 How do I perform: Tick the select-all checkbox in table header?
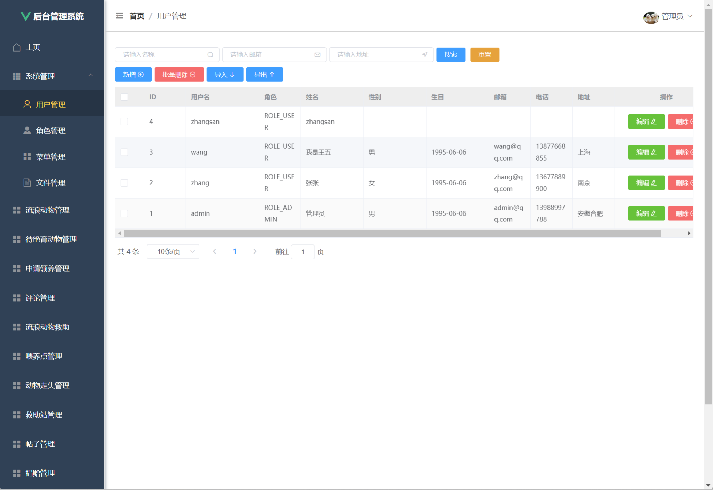(124, 97)
